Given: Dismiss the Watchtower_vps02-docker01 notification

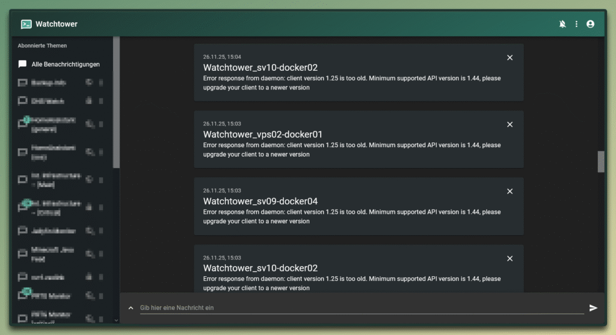Looking at the screenshot, I should point(510,124).
